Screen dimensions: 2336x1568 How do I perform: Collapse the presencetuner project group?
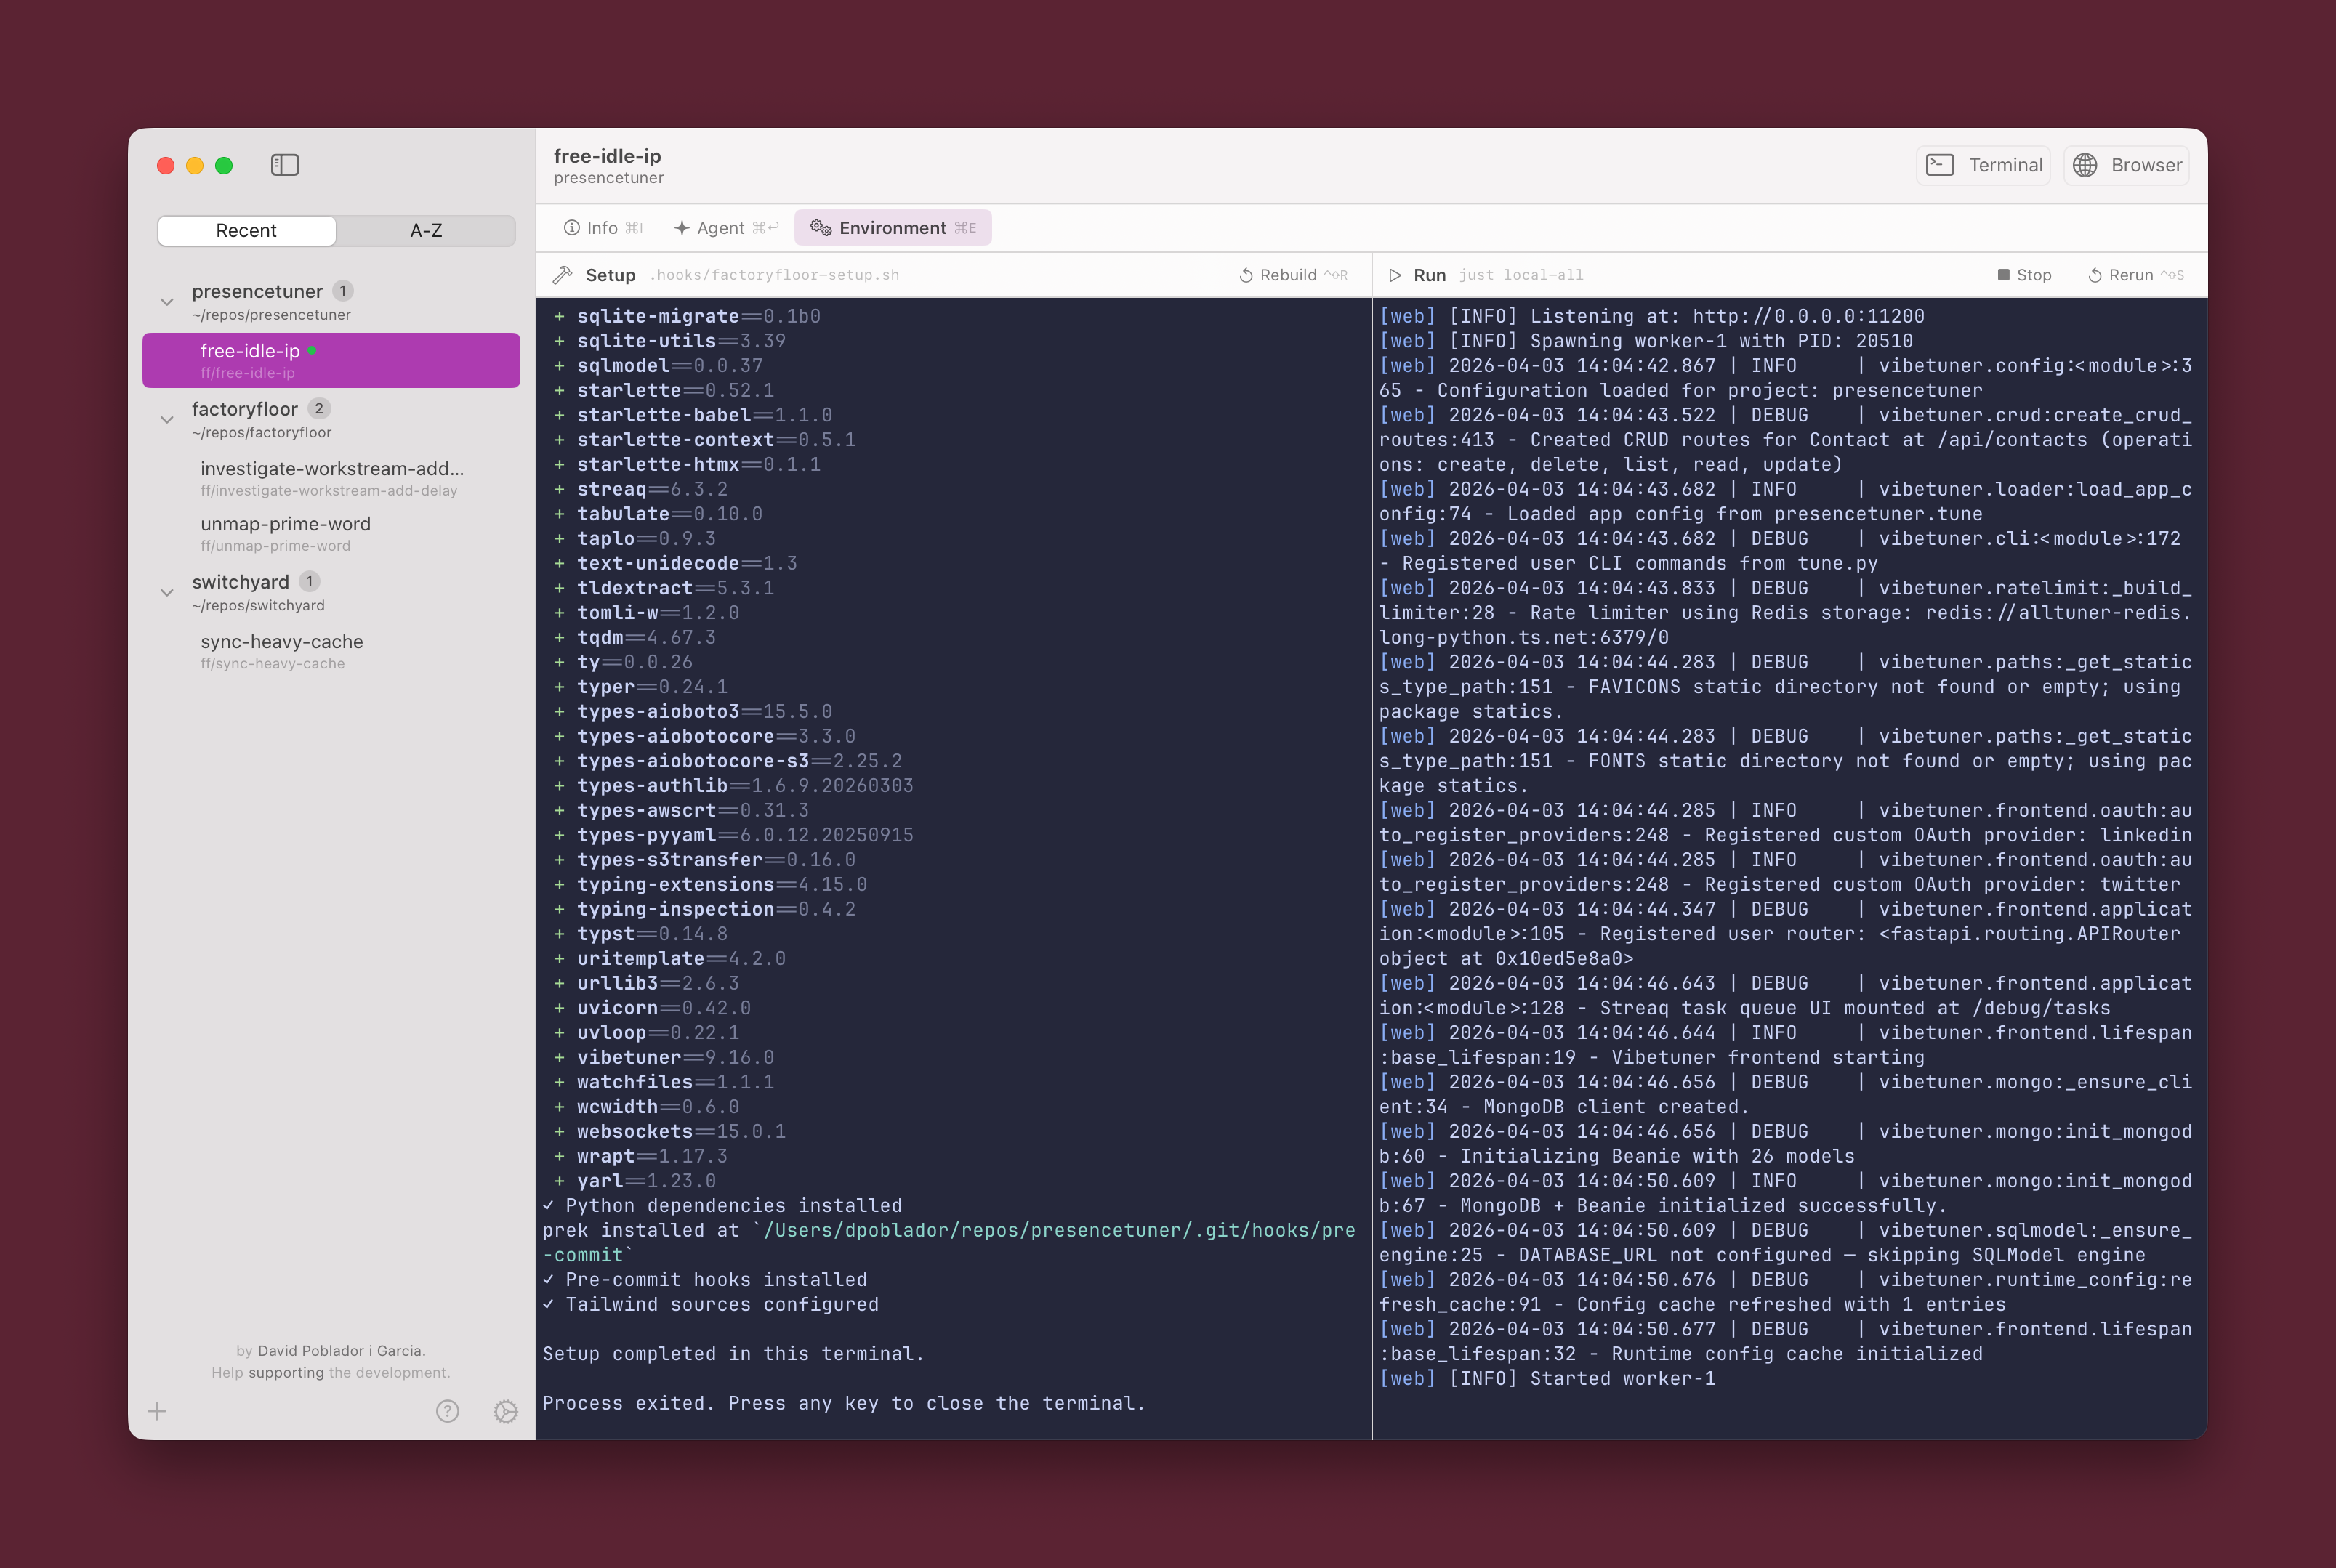167,302
